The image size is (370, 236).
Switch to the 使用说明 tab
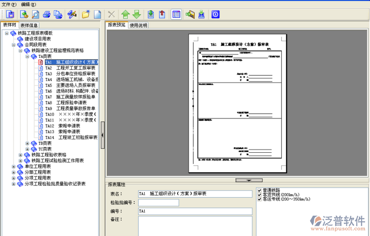pyautogui.click(x=138, y=25)
